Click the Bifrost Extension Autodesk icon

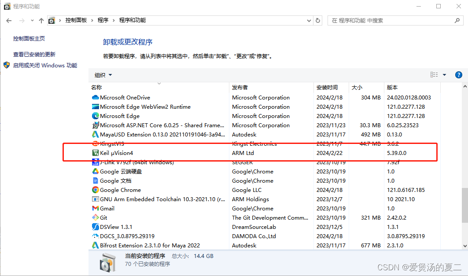95,246
